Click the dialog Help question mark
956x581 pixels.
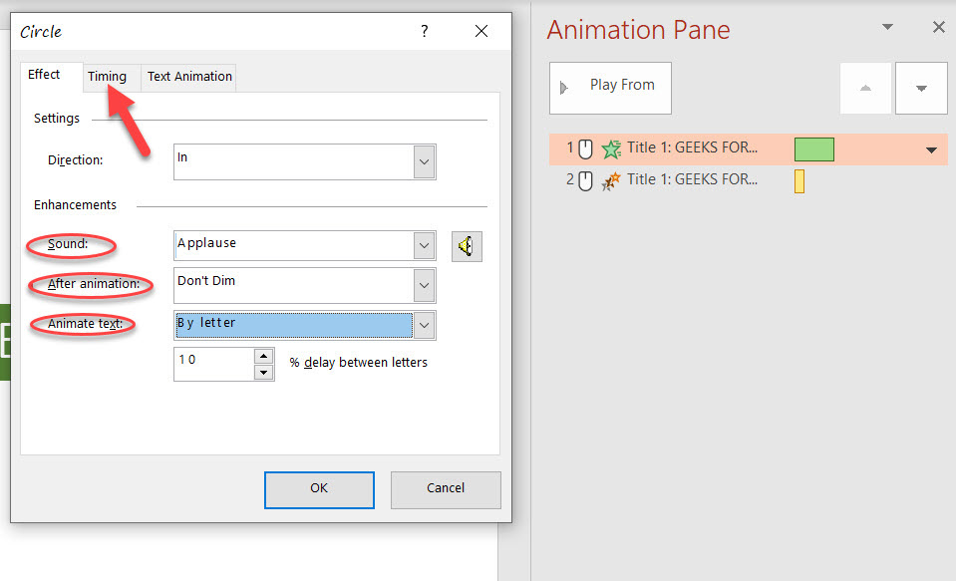tap(425, 31)
